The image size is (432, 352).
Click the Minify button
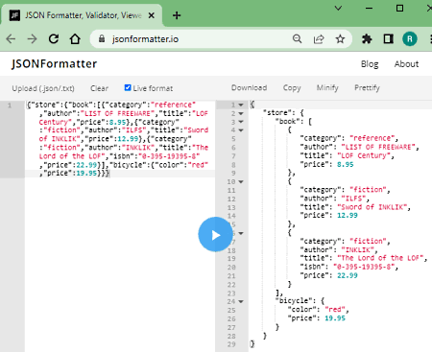pos(327,87)
